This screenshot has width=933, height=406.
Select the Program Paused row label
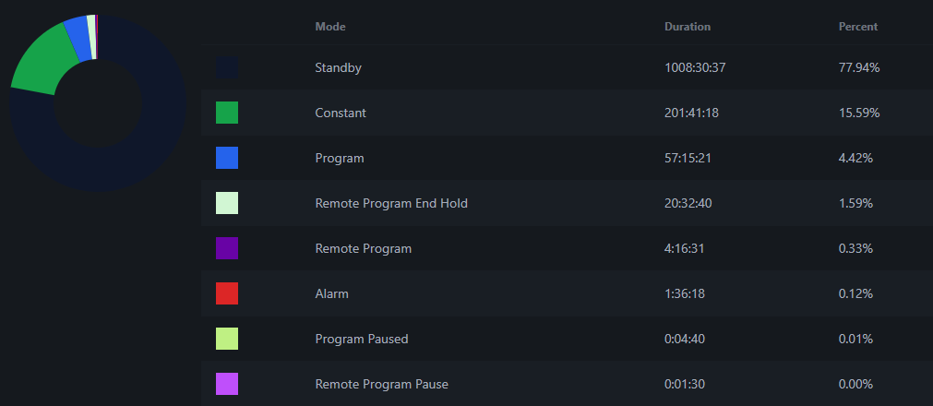tap(361, 340)
